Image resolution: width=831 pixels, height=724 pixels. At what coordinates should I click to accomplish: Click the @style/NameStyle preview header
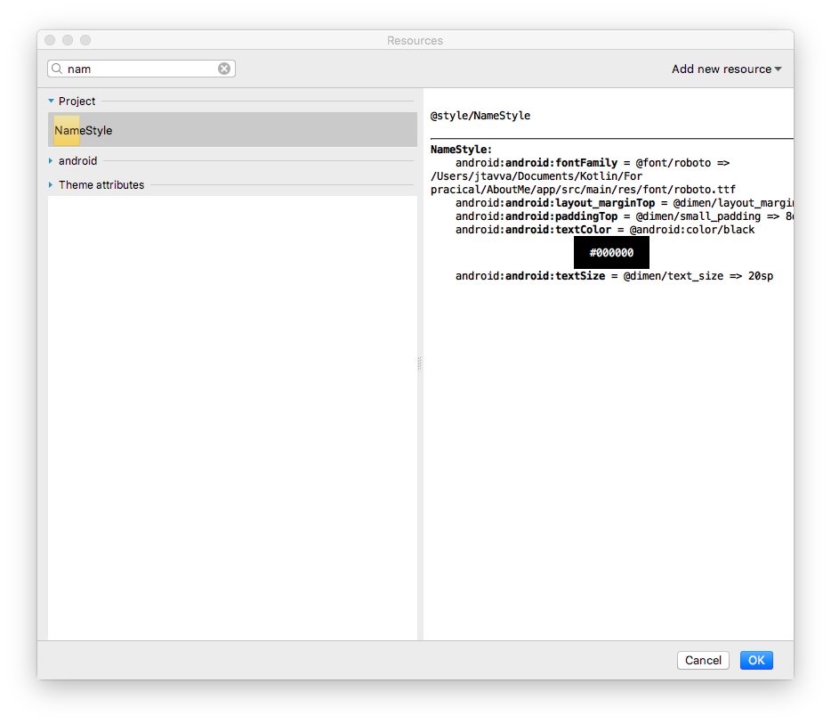point(480,116)
